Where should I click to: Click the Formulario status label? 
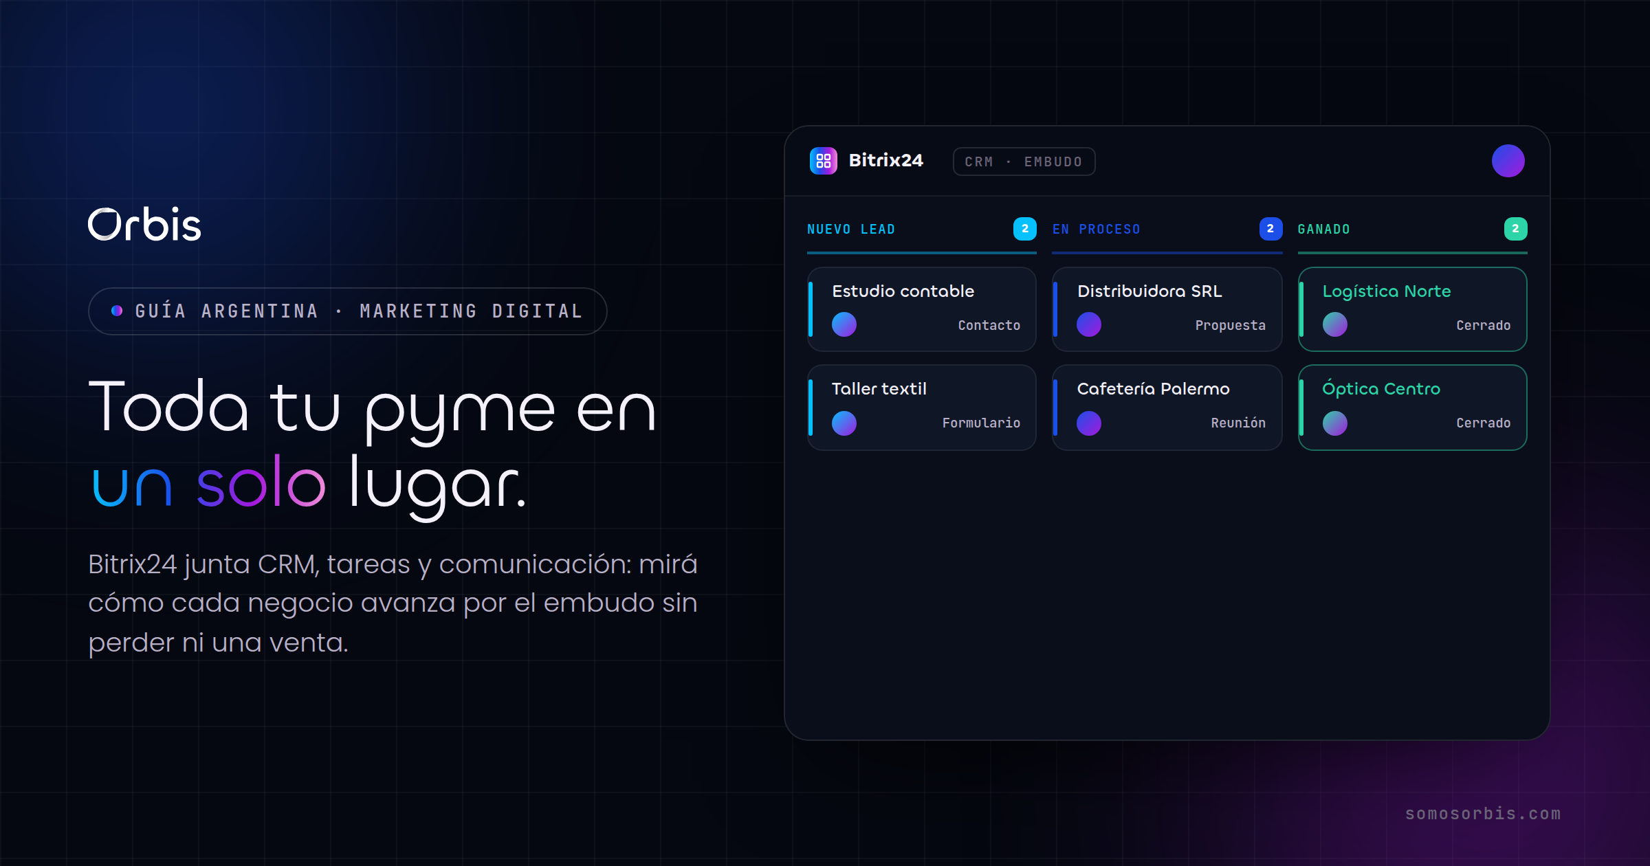click(x=981, y=423)
